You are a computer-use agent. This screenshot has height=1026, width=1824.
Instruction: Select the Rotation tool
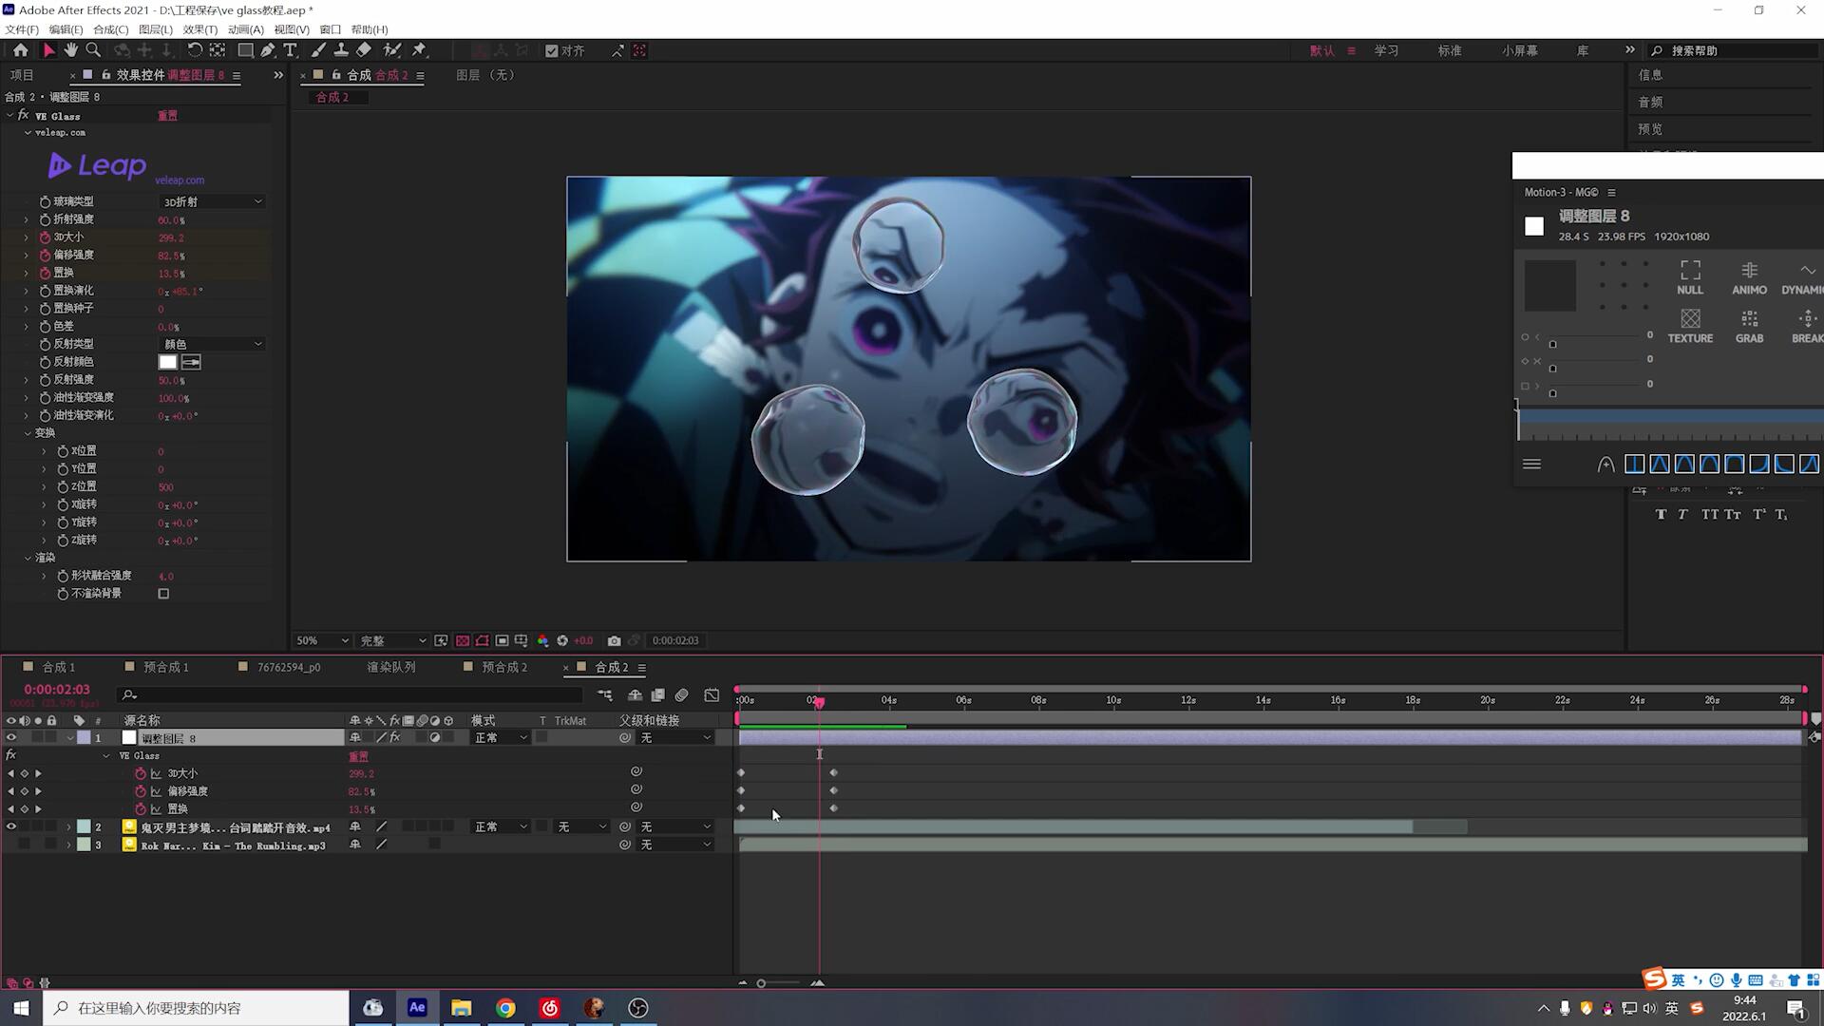[195, 50]
